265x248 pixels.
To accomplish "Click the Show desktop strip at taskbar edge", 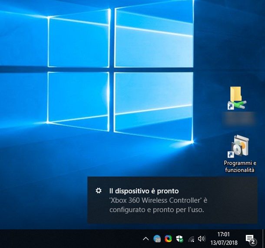I will click(264, 239).
